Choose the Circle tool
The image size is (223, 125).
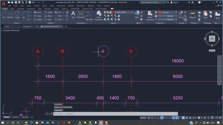[x=17, y=15]
